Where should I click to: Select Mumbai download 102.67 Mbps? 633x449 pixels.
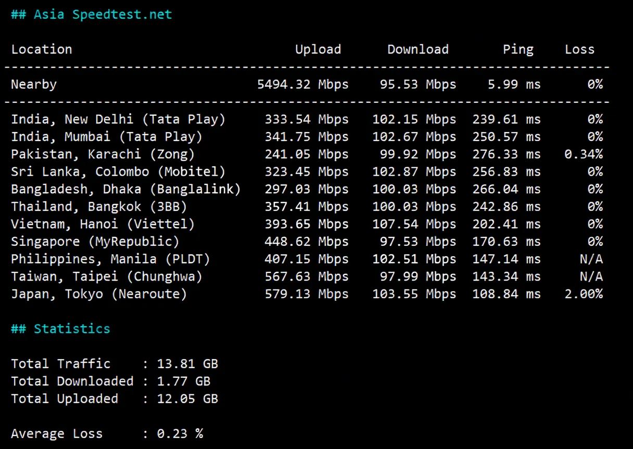414,137
